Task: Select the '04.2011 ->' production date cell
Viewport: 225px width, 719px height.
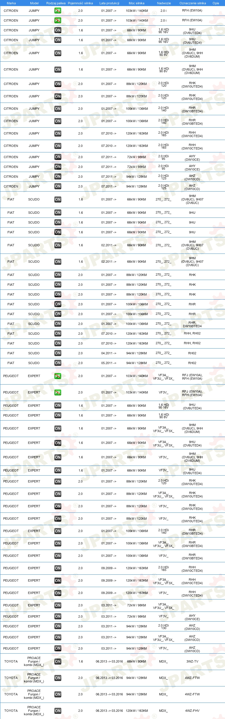Action: 109,353
